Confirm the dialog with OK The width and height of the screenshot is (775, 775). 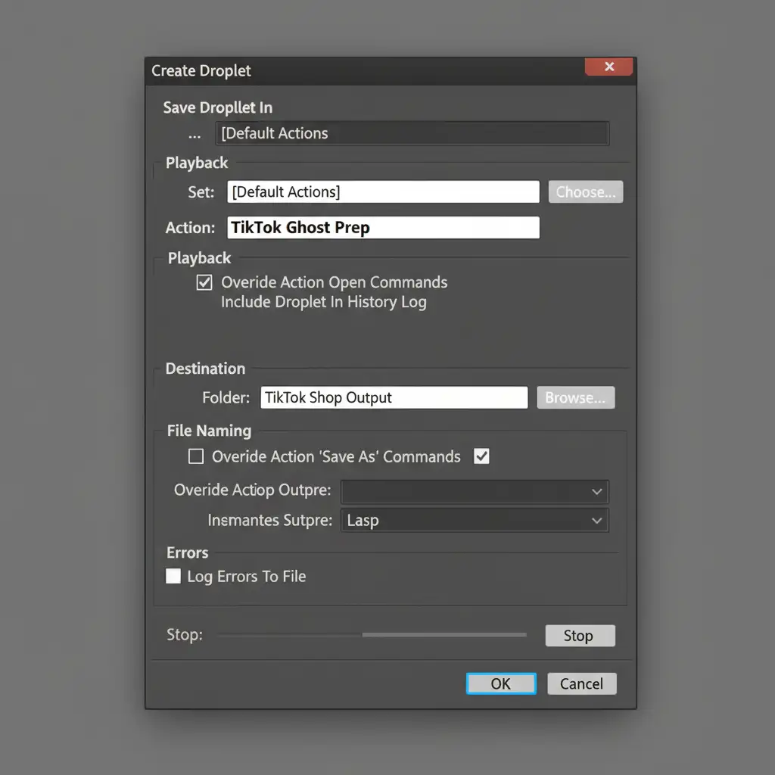pyautogui.click(x=501, y=683)
